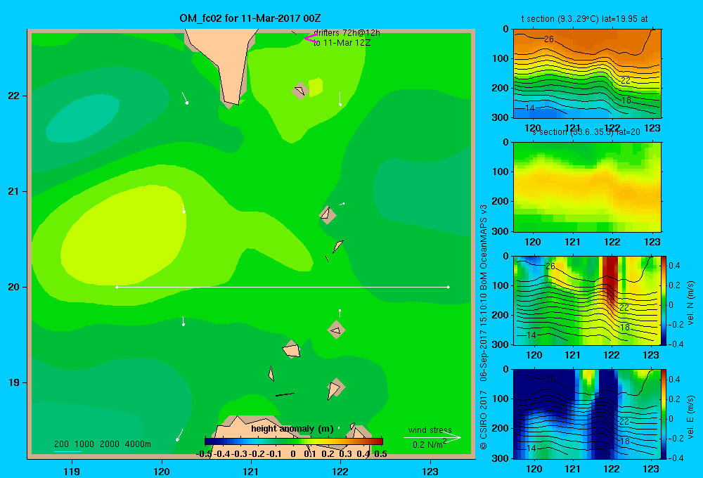
Task: Click the '0.2 N/m' wind scale value
Action: (x=427, y=444)
